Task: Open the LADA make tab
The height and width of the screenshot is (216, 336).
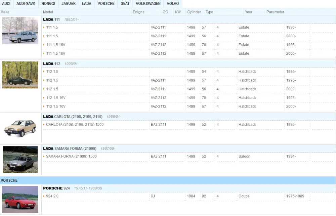Action: 87,4
